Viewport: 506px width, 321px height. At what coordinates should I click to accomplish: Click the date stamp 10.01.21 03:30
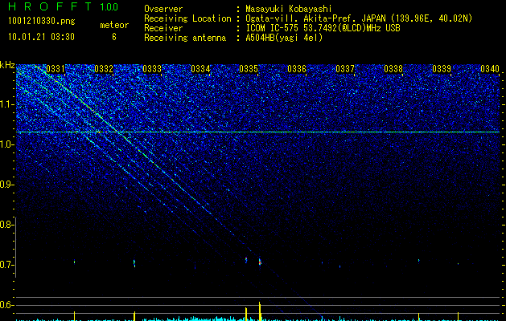(x=41, y=37)
